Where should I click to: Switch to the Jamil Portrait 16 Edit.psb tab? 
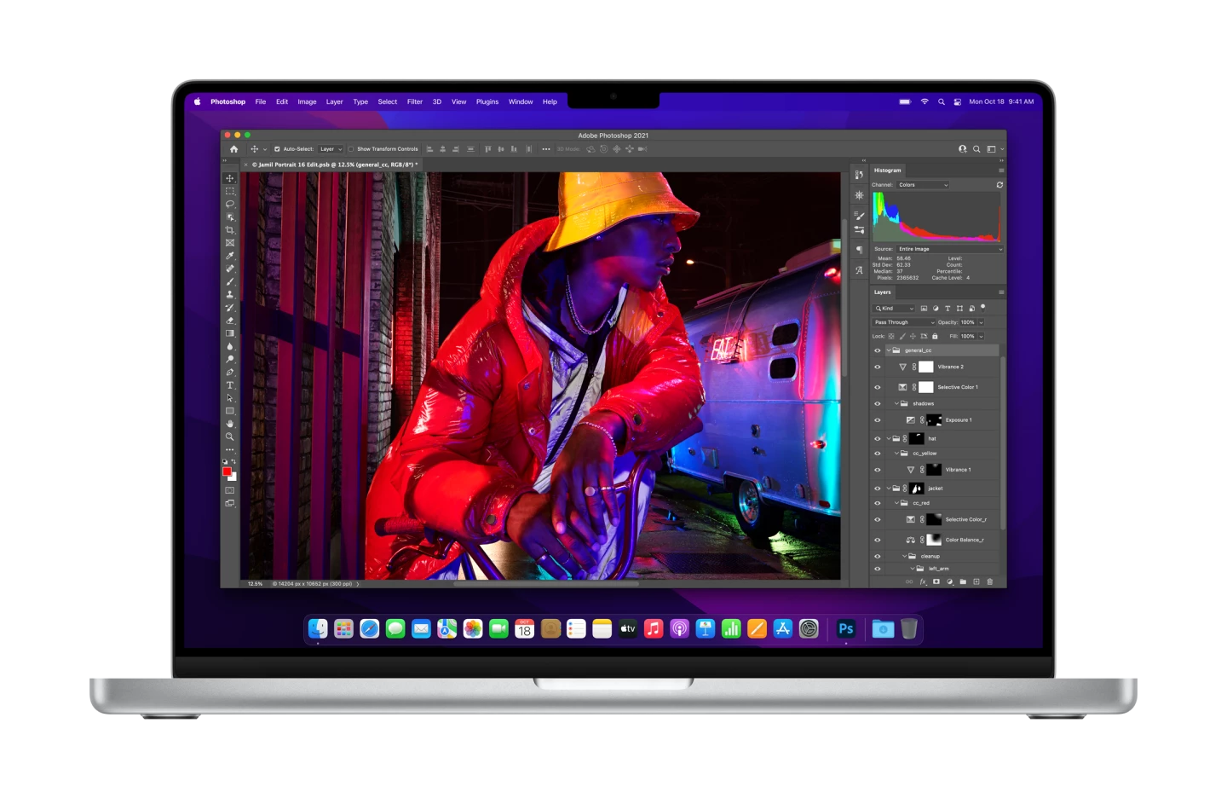[332, 165]
